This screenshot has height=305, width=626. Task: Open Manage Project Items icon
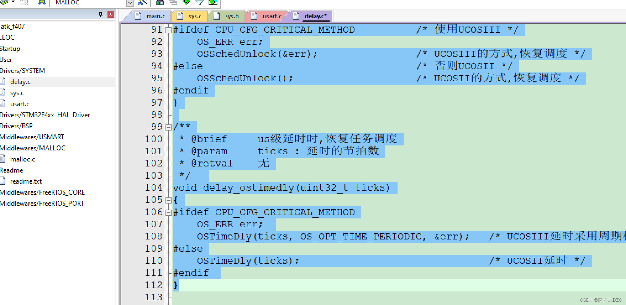(x=160, y=2)
